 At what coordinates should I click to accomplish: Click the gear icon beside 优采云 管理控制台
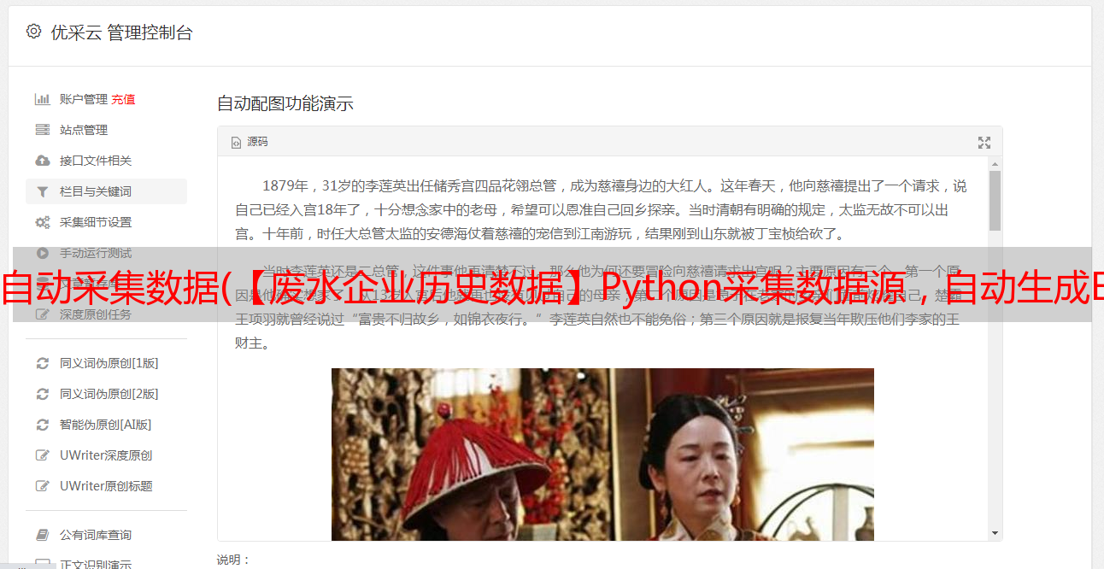click(33, 32)
